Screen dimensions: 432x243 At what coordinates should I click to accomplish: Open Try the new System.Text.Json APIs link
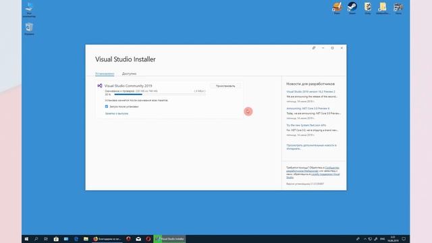[306, 126]
